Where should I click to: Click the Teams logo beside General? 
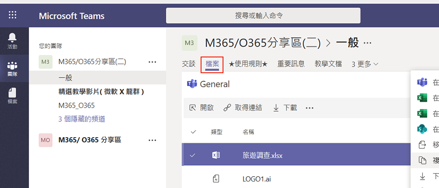point(192,84)
